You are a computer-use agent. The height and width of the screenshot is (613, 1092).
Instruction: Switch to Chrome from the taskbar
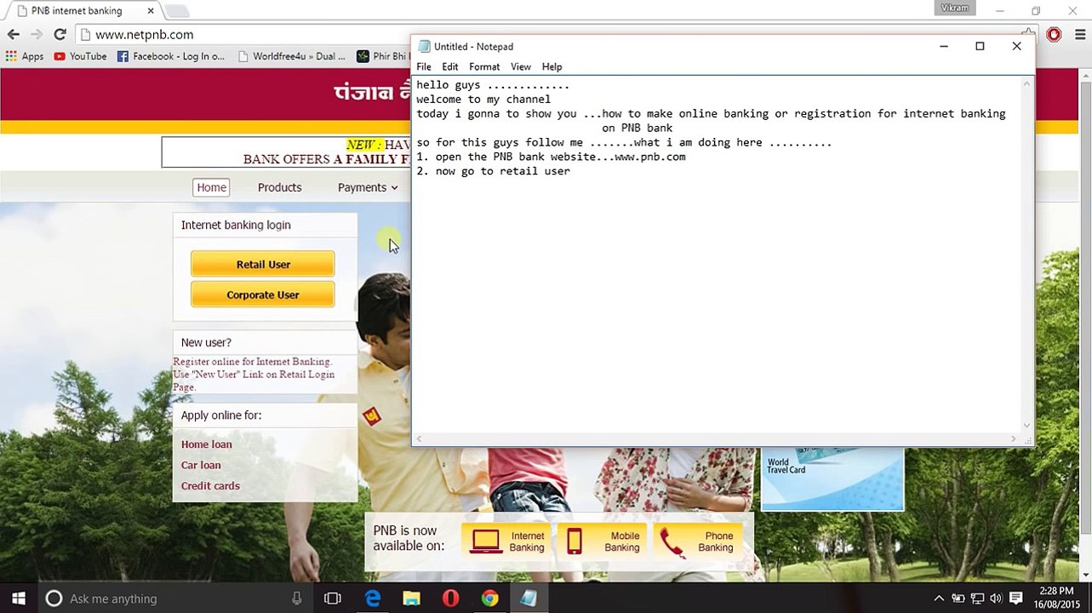coord(490,599)
